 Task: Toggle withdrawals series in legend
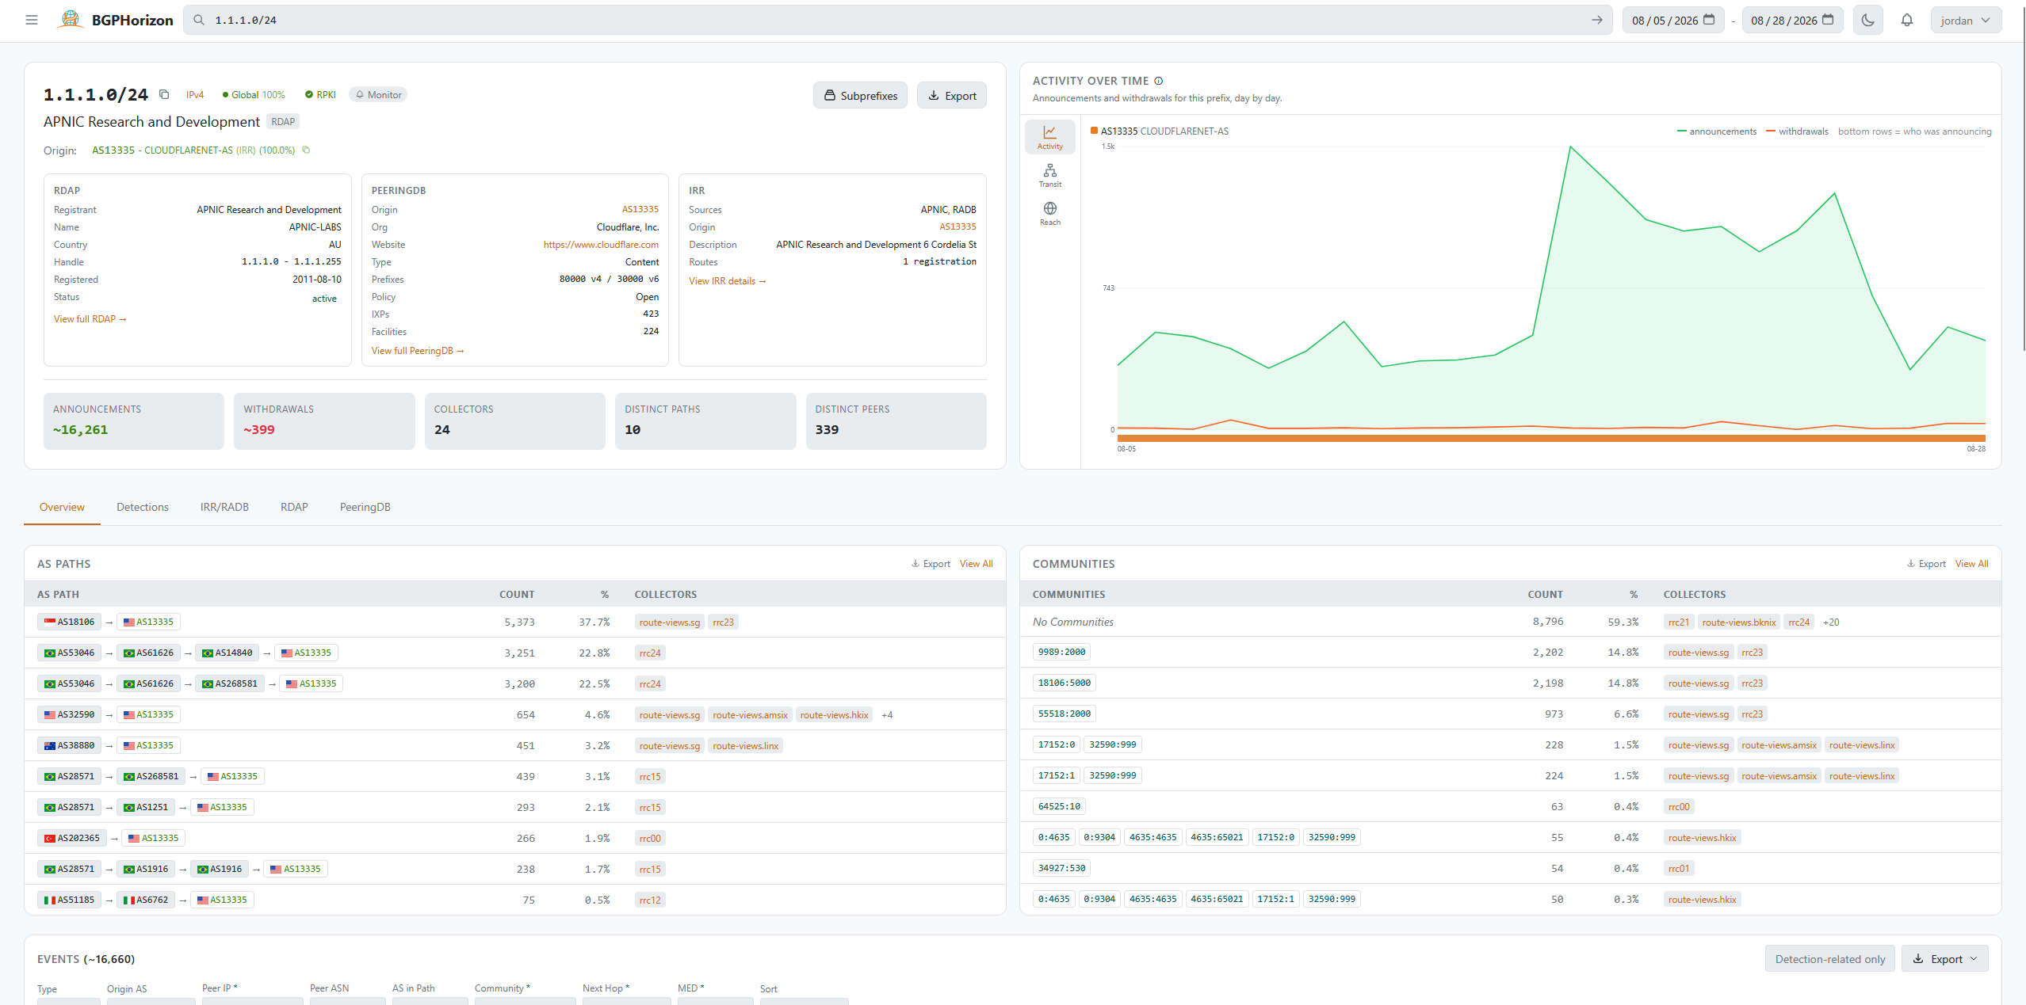[x=1797, y=131]
